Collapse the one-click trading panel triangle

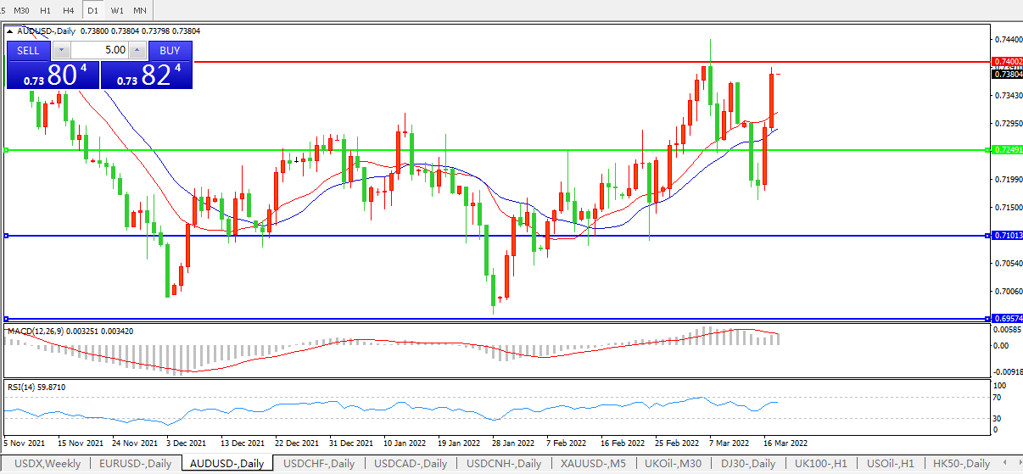coord(10,30)
